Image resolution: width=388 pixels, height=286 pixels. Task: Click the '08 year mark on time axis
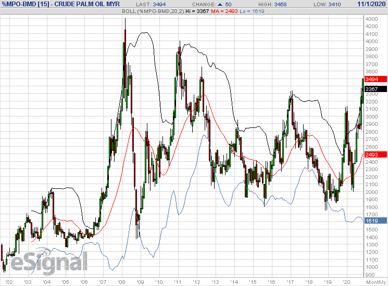(121, 281)
